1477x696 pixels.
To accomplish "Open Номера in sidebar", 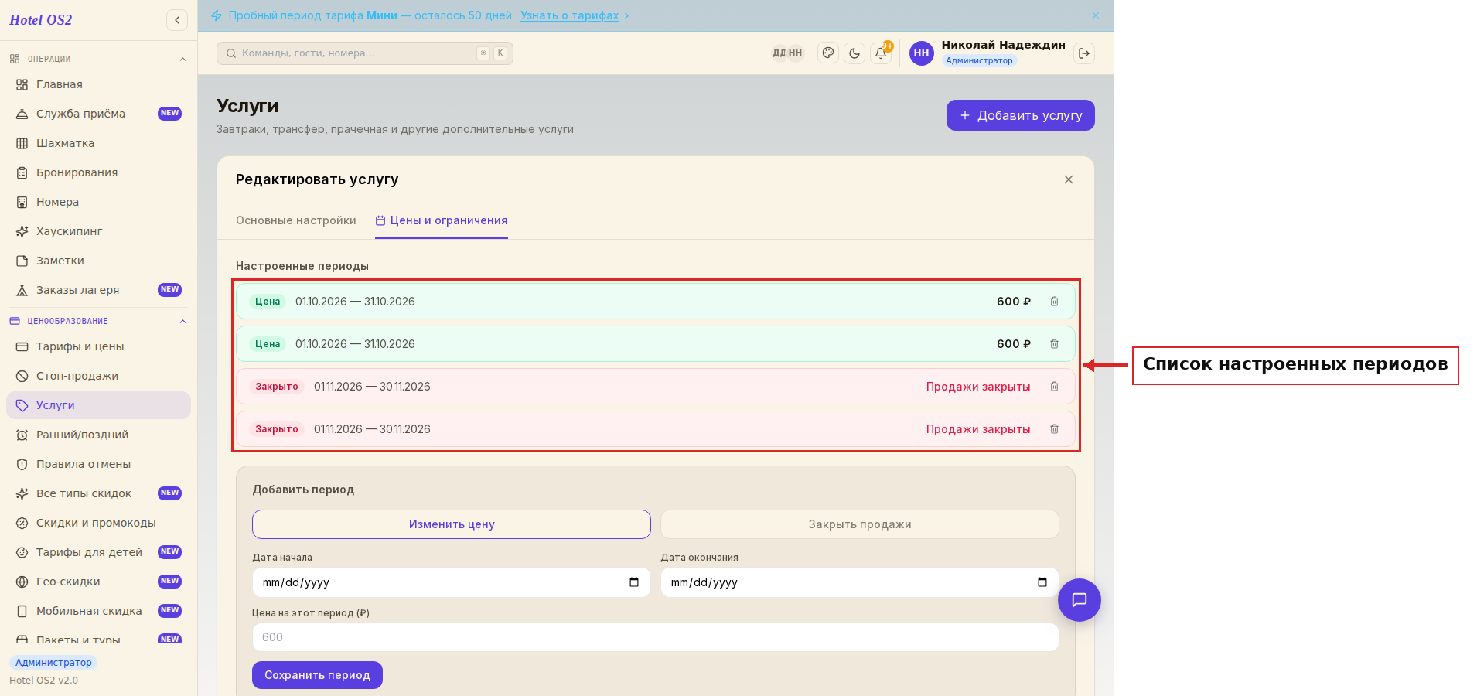I will [98, 202].
